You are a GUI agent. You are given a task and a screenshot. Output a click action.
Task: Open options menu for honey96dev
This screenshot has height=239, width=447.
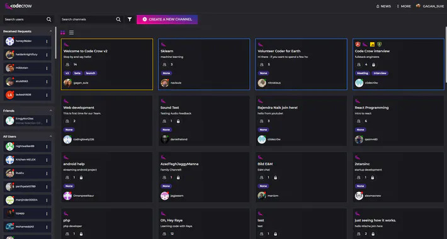click(47, 42)
